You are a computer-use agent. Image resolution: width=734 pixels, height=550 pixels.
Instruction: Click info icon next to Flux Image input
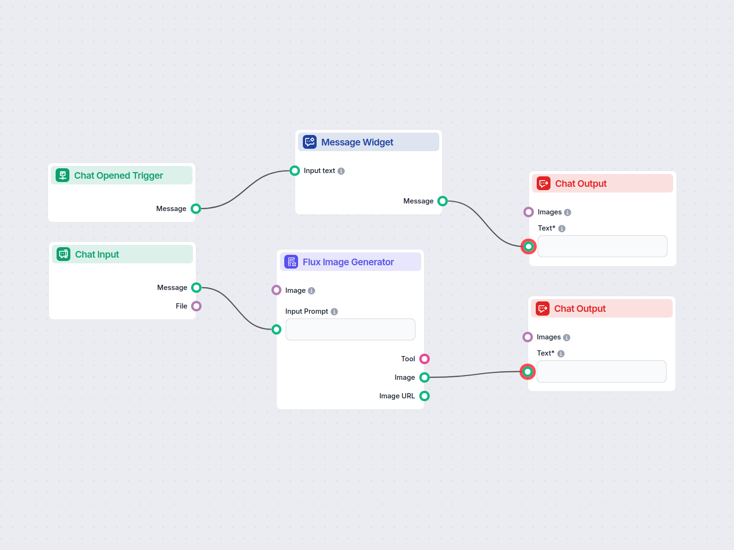coord(311,291)
